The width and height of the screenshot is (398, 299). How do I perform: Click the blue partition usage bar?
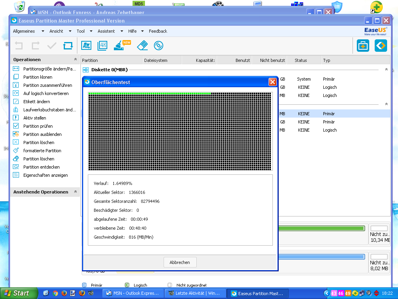pyautogui.click(x=321, y=257)
